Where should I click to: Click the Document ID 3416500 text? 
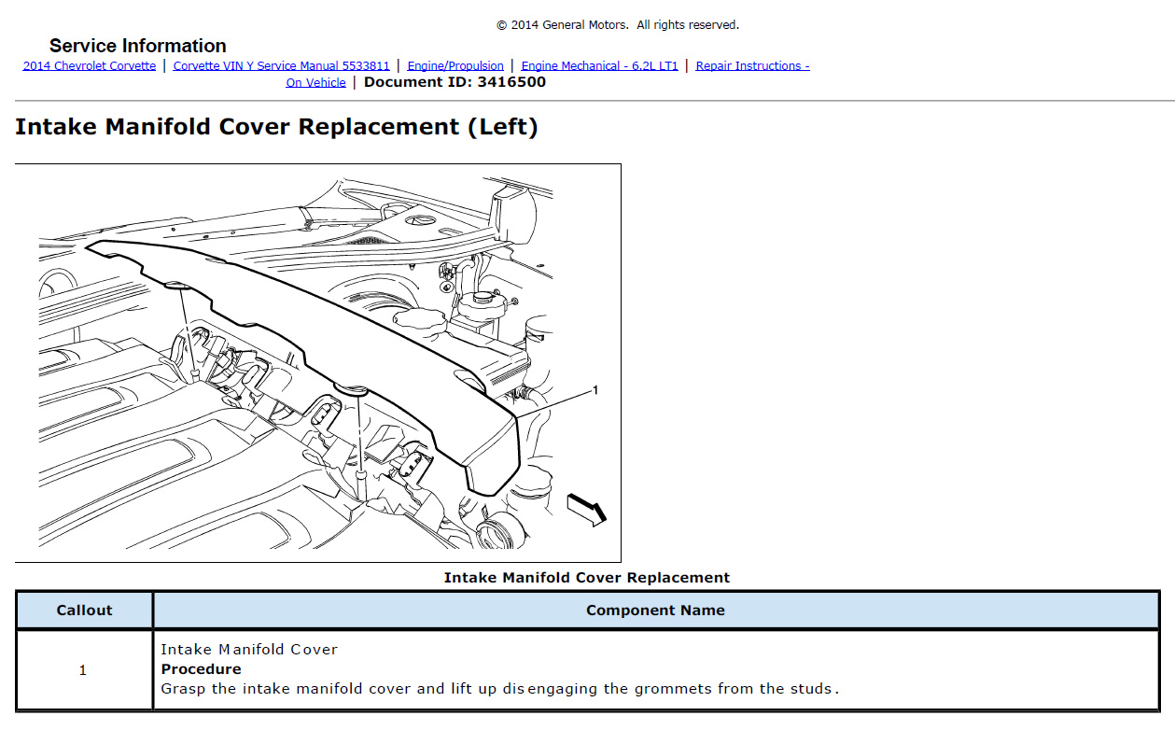click(x=455, y=82)
